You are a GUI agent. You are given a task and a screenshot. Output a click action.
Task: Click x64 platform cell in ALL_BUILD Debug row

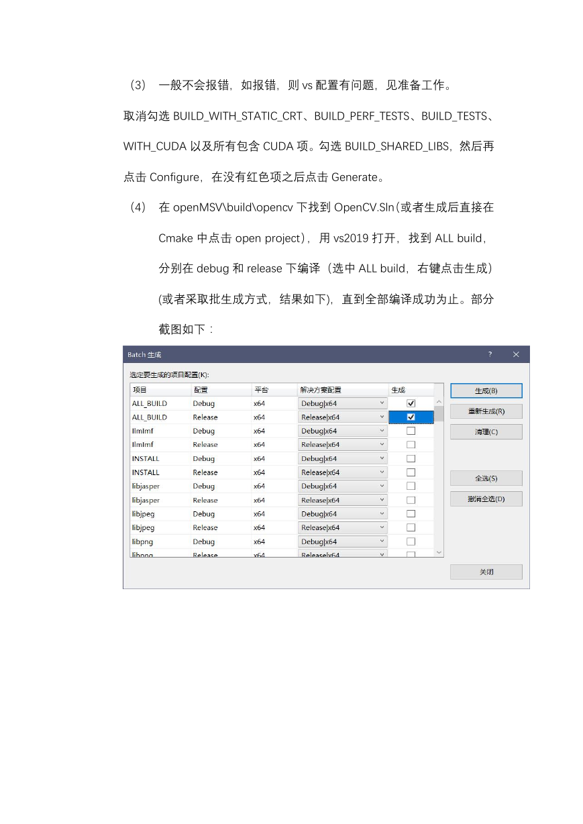click(x=259, y=403)
